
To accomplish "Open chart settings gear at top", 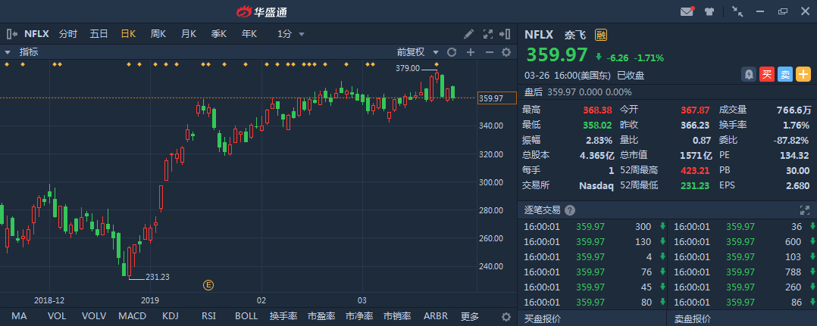I will click(506, 52).
